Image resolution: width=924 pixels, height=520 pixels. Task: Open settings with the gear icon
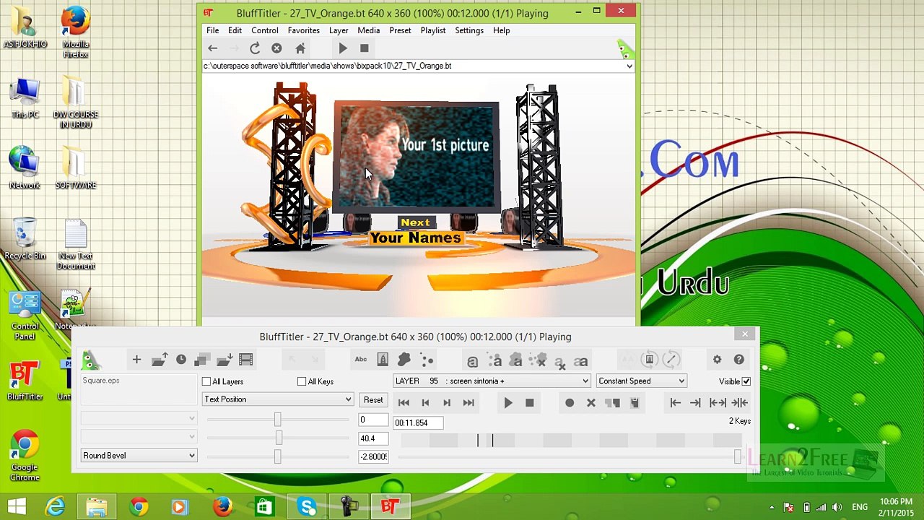tap(717, 359)
